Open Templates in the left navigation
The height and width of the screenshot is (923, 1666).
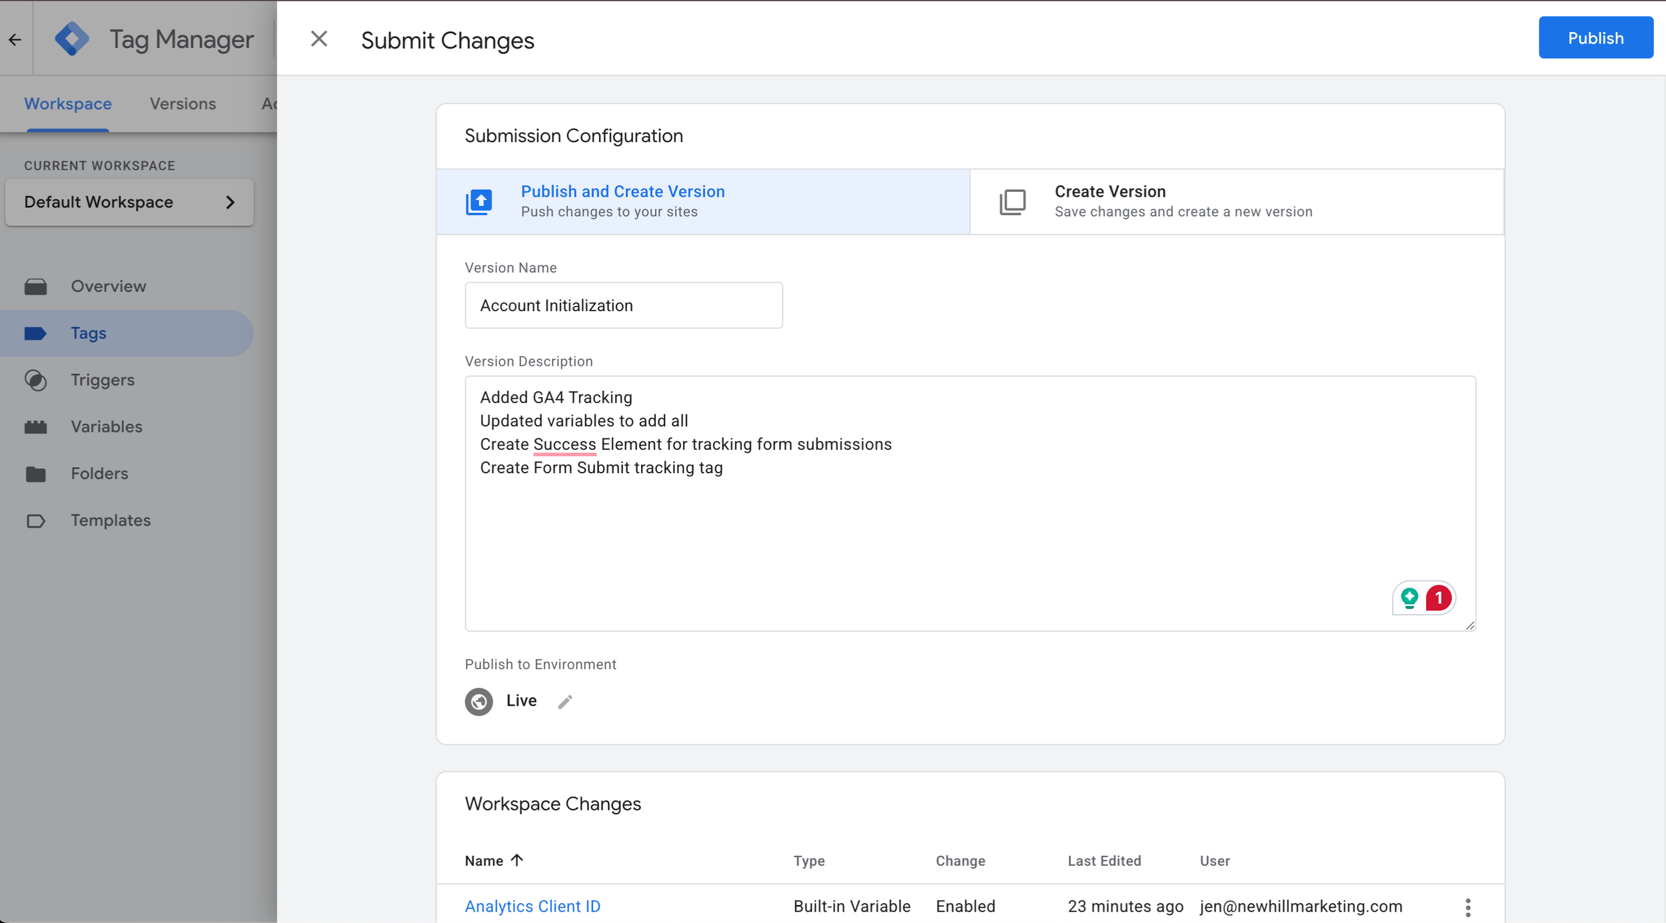coord(110,520)
